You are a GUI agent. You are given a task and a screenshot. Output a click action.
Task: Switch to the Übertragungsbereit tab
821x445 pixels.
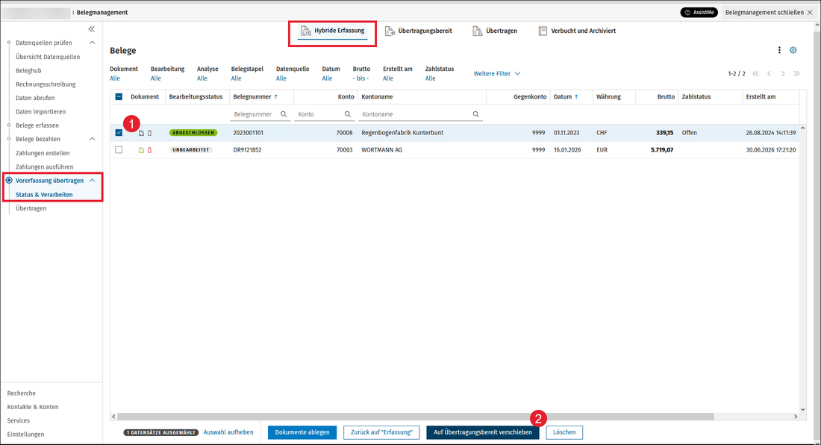(x=419, y=31)
